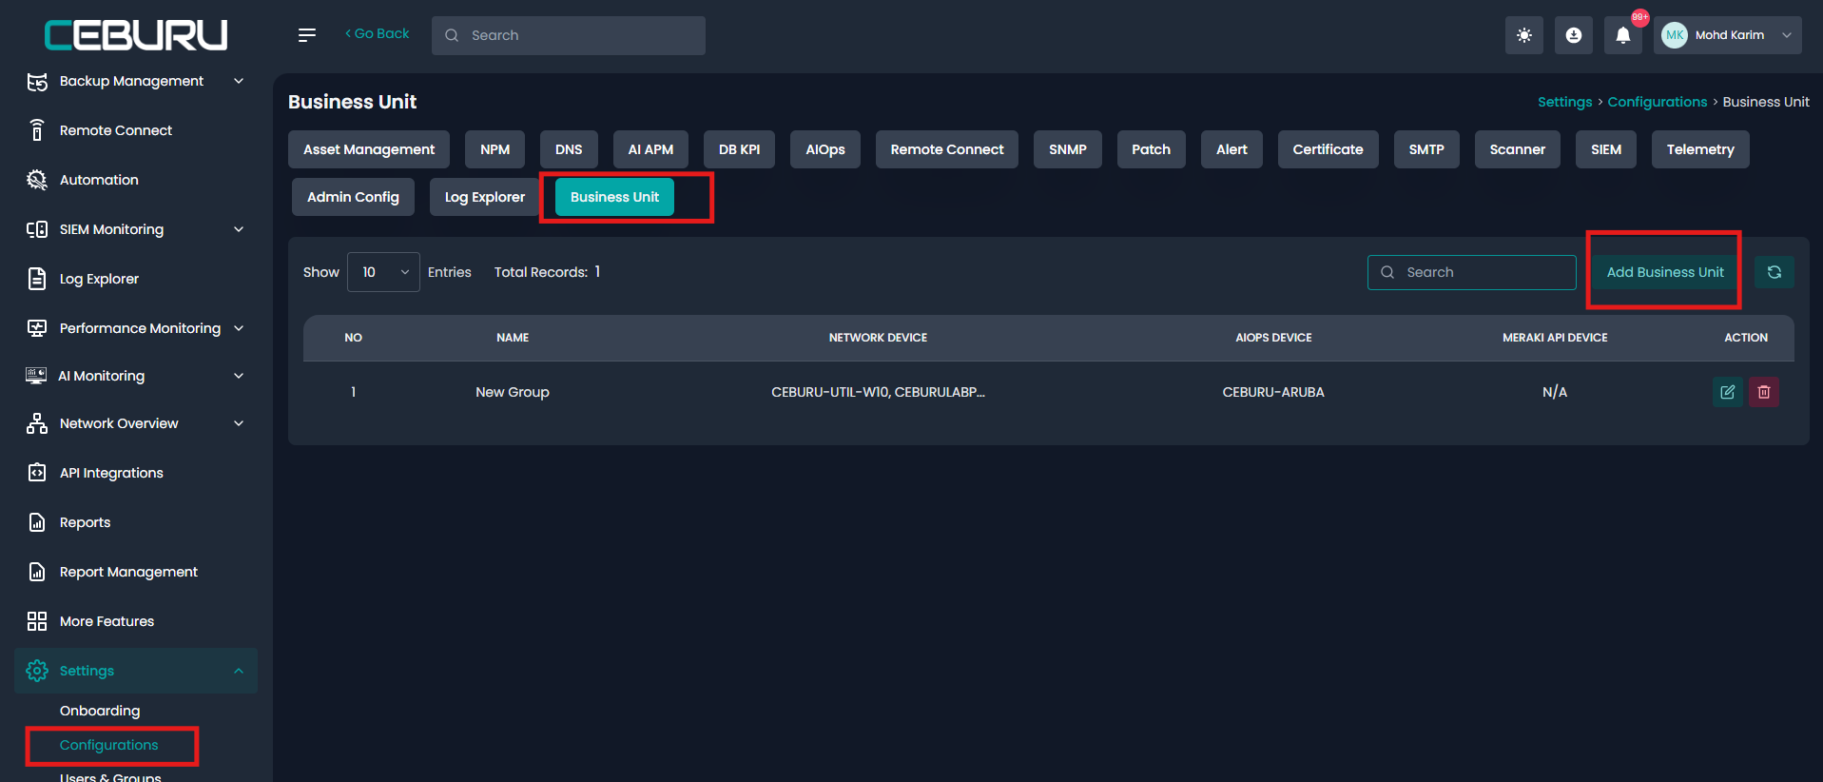Click the CEBURU-ARUBA cell
The image size is (1823, 782).
(x=1273, y=392)
